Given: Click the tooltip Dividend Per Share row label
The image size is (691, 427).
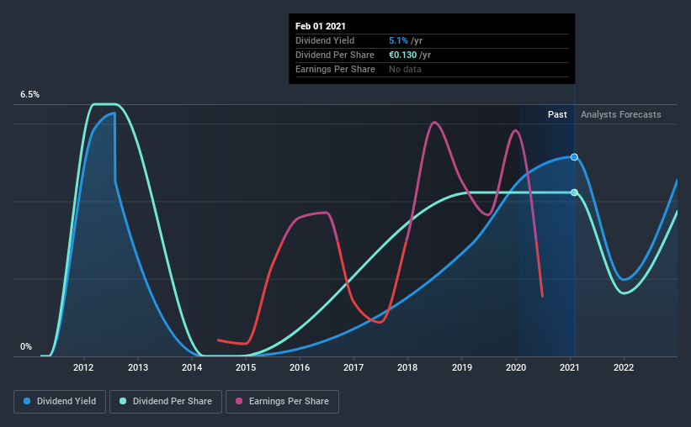Looking at the screenshot, I should [x=335, y=55].
